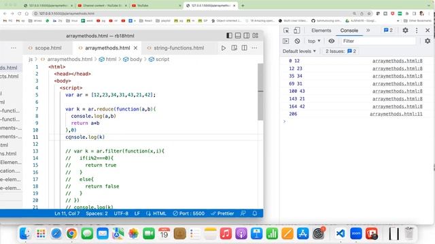
Task: Click line number 11 in gutter
Action: [x=35, y=137]
